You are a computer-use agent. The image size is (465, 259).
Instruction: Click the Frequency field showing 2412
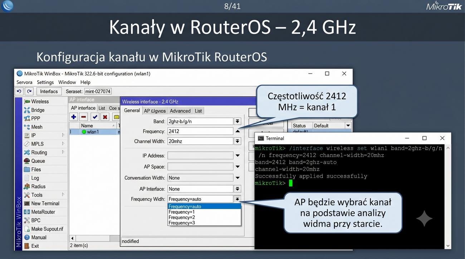[x=200, y=131]
